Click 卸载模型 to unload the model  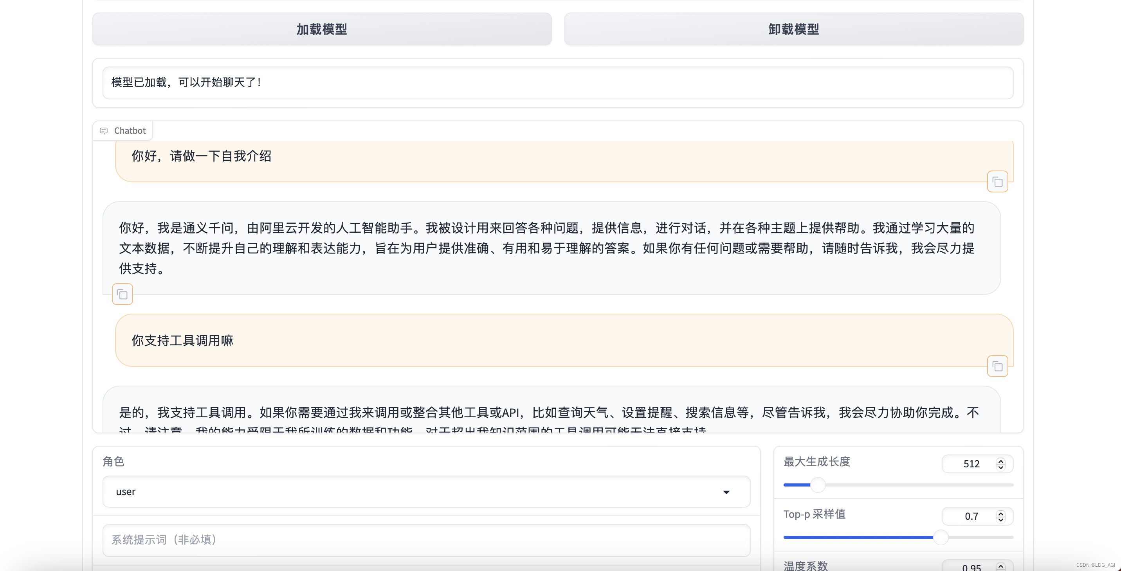tap(793, 29)
